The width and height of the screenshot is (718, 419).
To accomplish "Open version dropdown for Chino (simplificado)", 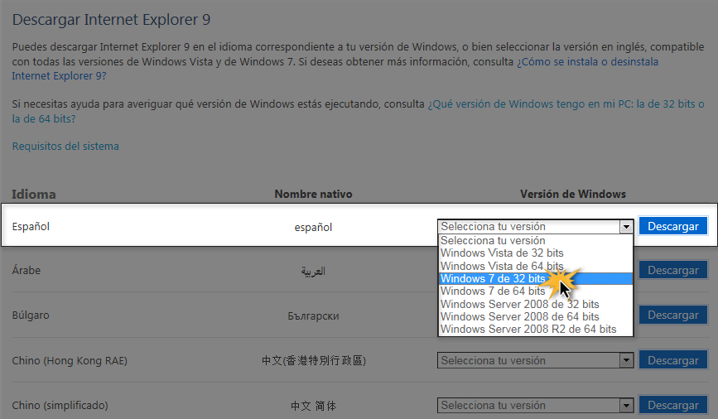I will tap(535, 405).
